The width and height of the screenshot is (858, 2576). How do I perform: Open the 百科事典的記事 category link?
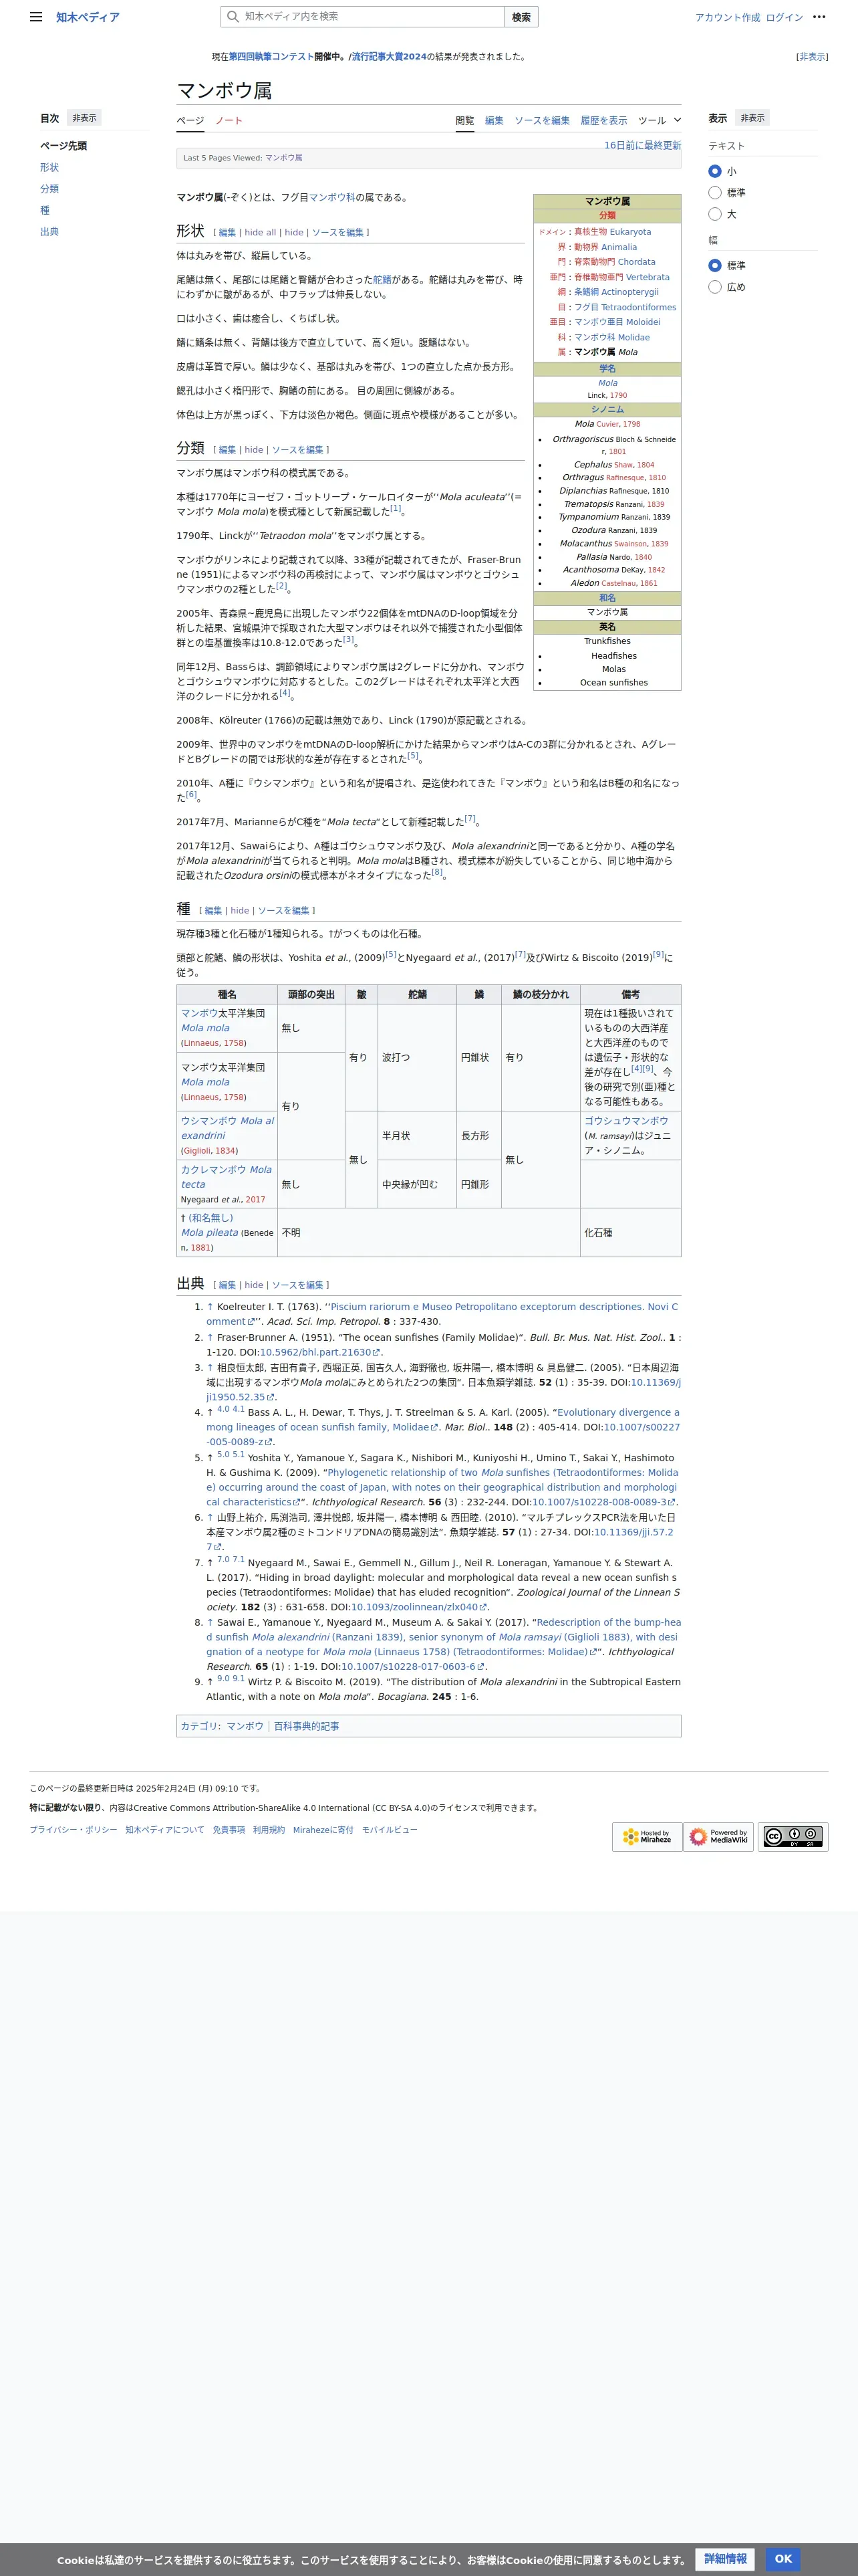tap(307, 1727)
